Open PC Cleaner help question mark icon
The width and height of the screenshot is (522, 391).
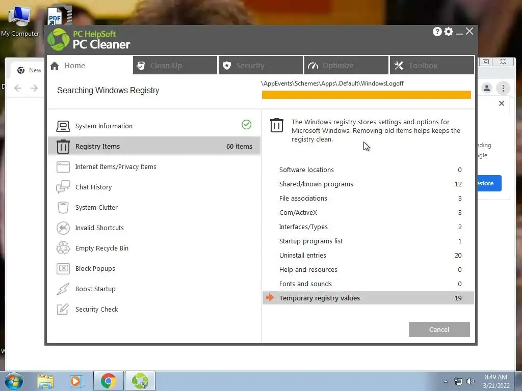tap(437, 32)
